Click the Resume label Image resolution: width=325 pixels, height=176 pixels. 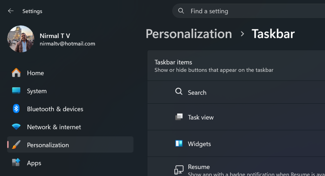coord(199,167)
